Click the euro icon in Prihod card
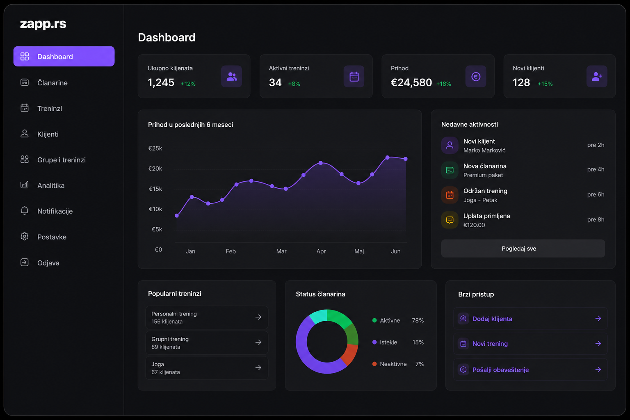This screenshot has width=630, height=420. (476, 76)
